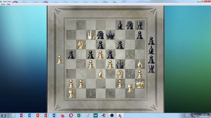Select the white king on h2
The width and height of the screenshot is (211, 118).
140,84
